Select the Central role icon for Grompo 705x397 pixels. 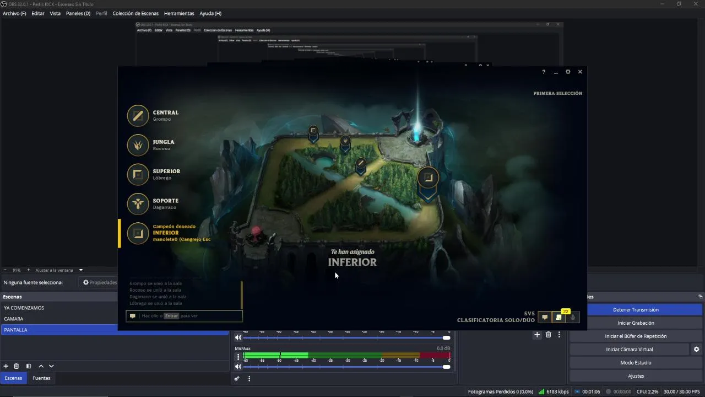coord(138,116)
